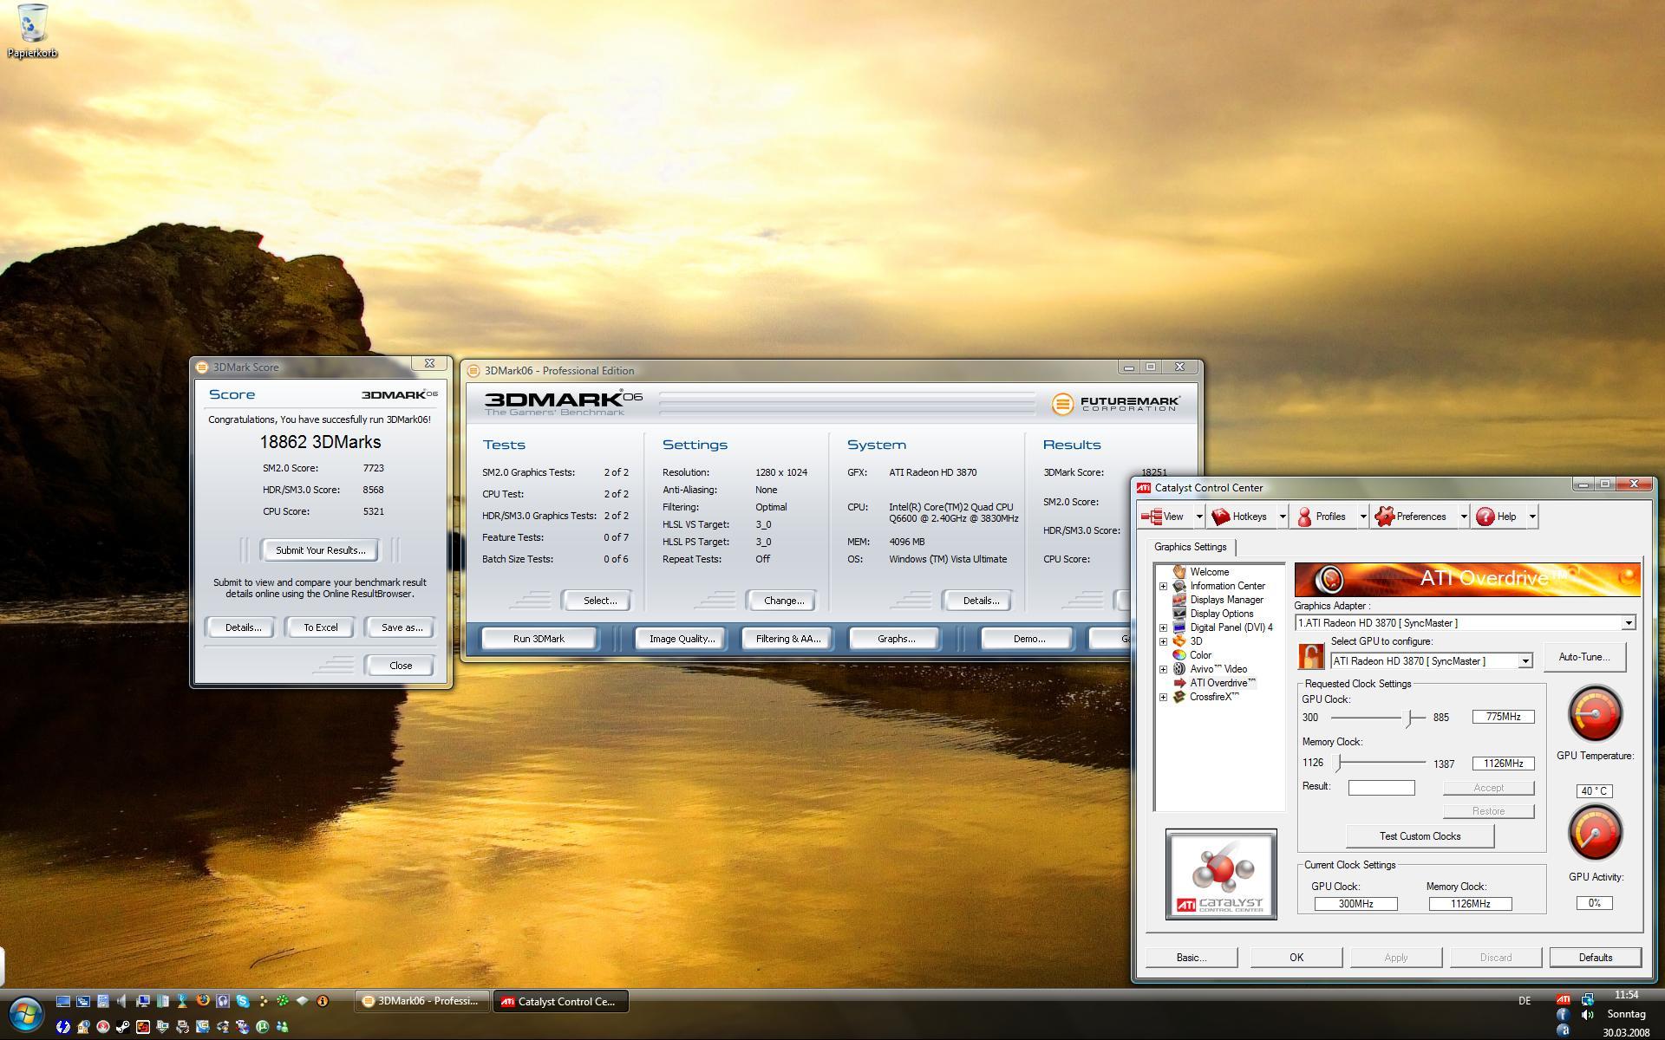The width and height of the screenshot is (1665, 1040).
Task: Click the Welcome hand icon in tree
Action: coord(1179,572)
